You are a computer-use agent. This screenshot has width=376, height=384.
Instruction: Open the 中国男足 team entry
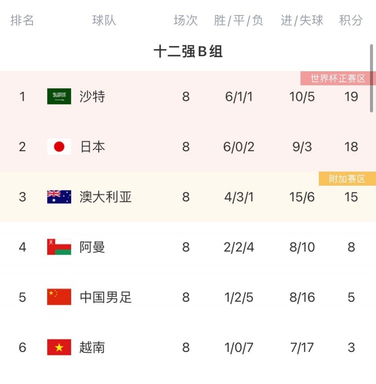[x=105, y=297]
